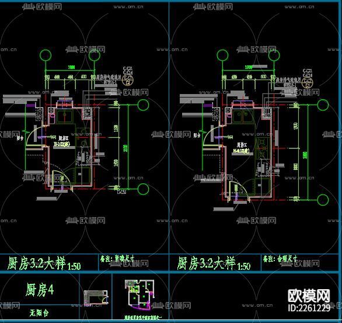This screenshot has width=342, height=323.
Task: Click the green overall width dimension of left drawing
Action: coord(71,67)
